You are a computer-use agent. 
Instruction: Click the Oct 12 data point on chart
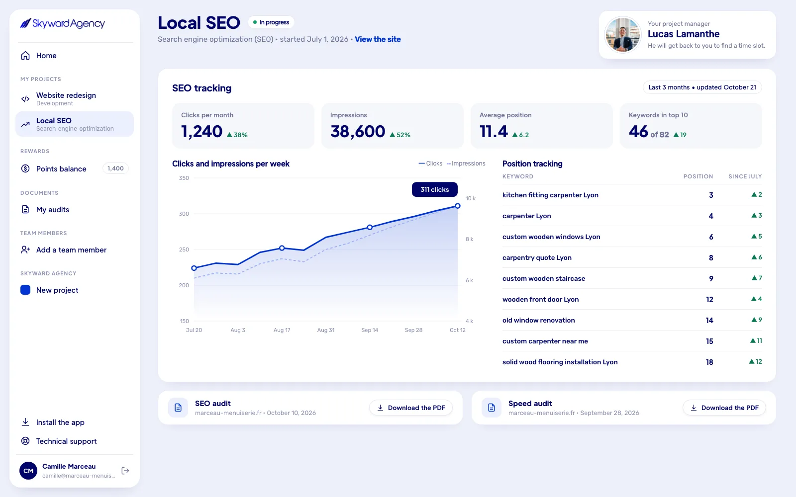coord(458,206)
